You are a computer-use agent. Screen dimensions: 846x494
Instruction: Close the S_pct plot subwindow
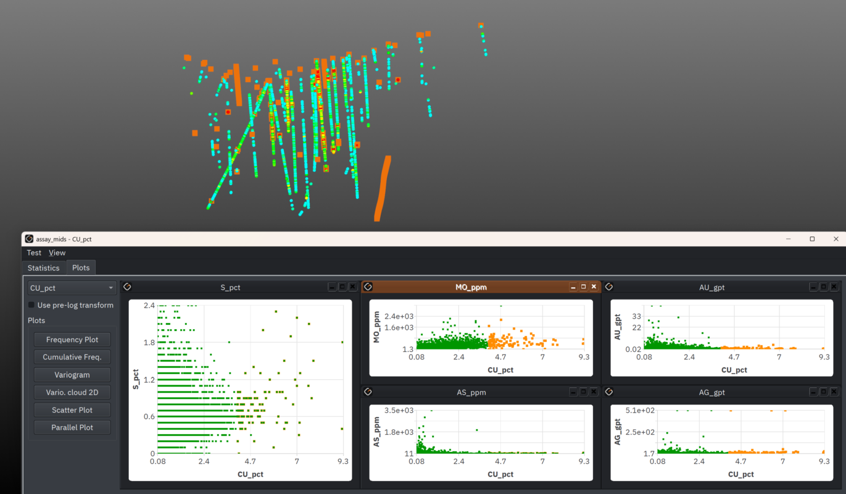353,287
